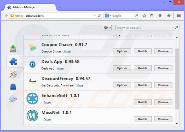Open the Appearance themes category
185x132 pixels.
click(x=13, y=74)
